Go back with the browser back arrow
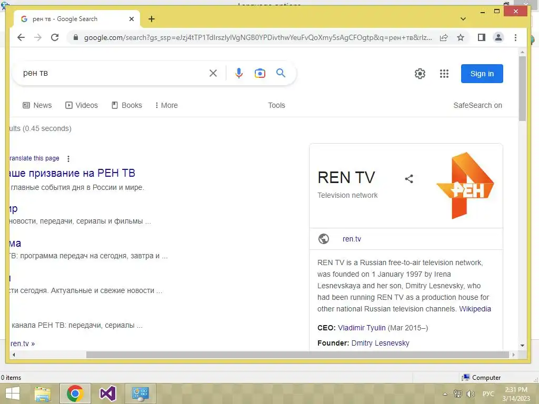Image resolution: width=539 pixels, height=404 pixels. (21, 37)
